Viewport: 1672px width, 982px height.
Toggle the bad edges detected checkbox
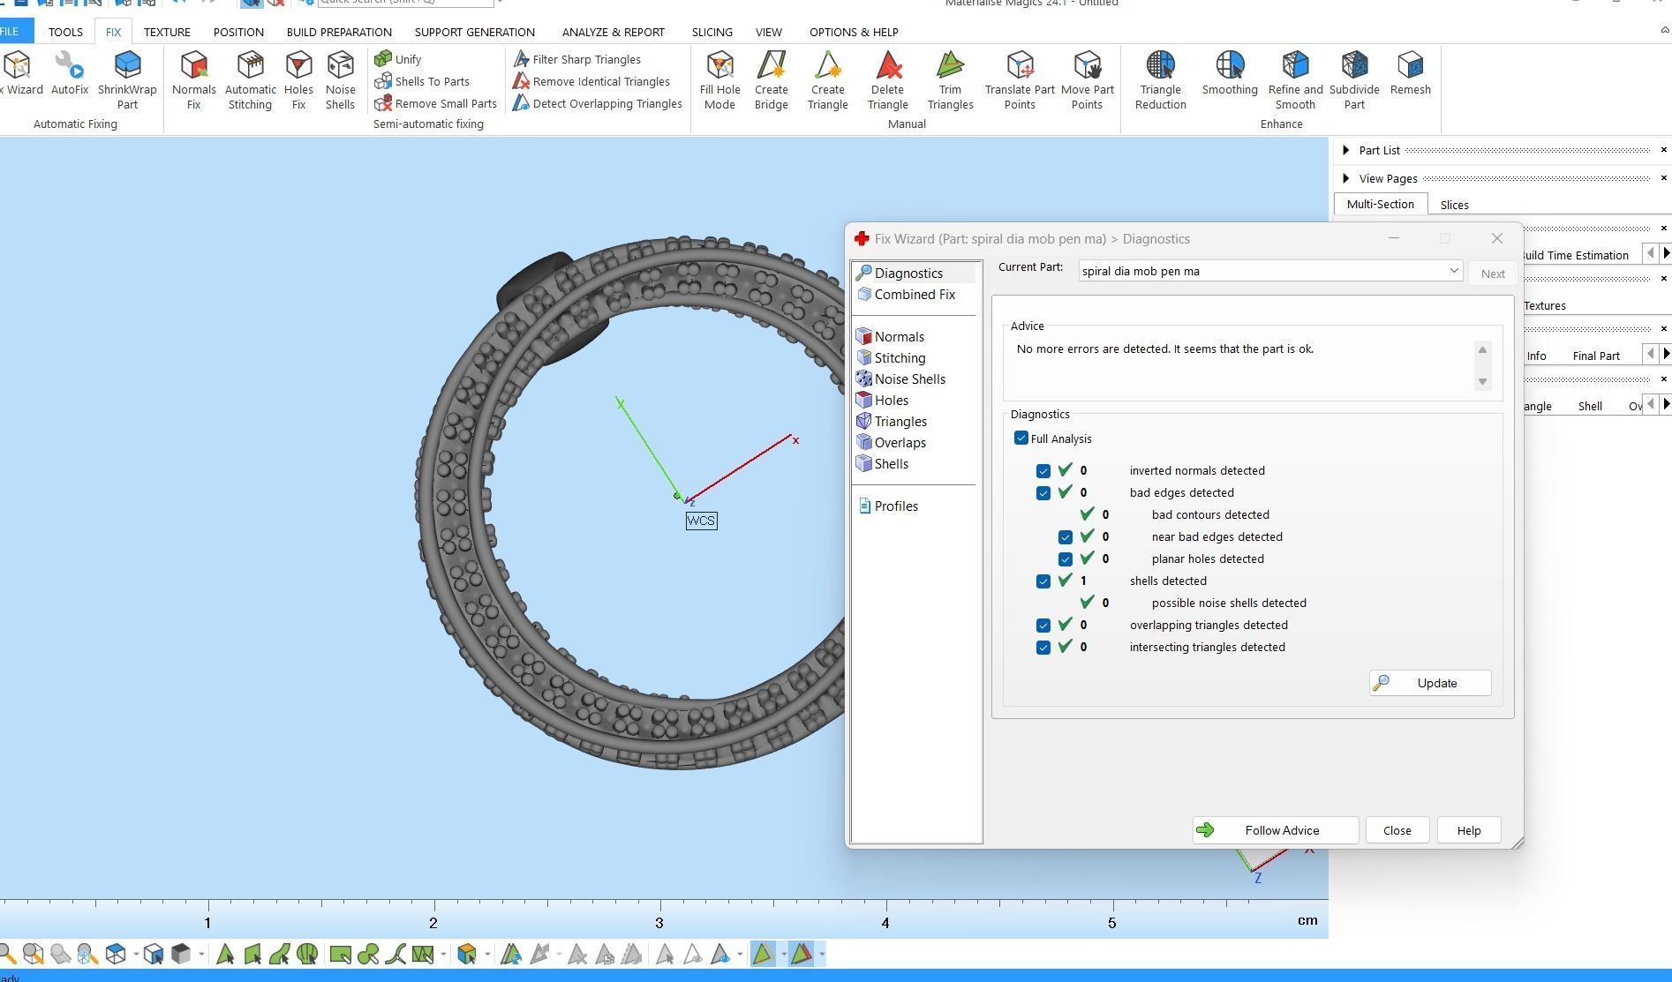[1043, 493]
